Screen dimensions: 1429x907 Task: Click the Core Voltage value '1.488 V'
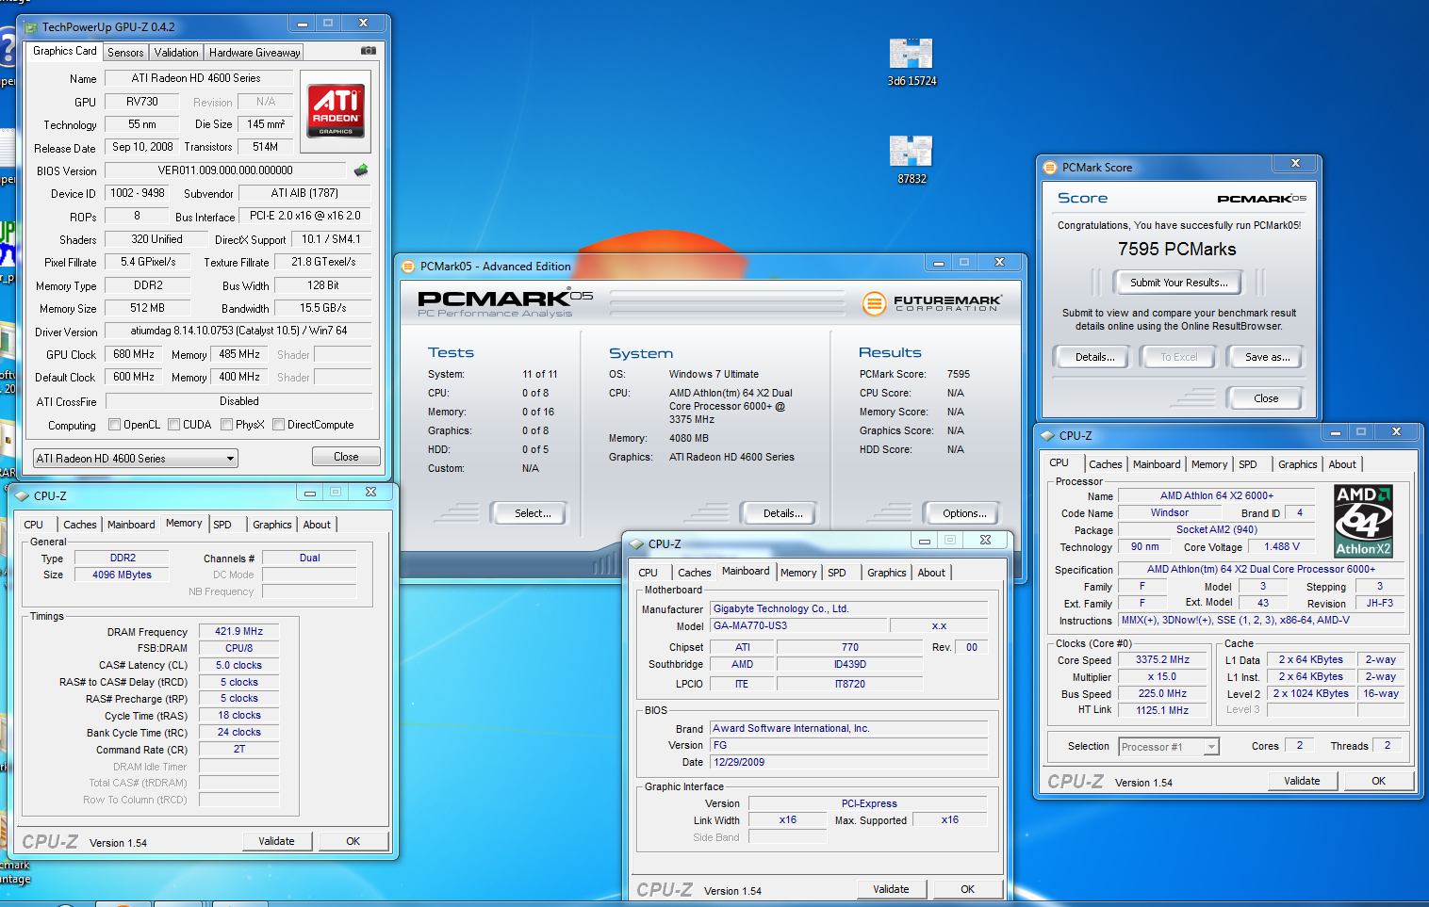(x=1282, y=546)
